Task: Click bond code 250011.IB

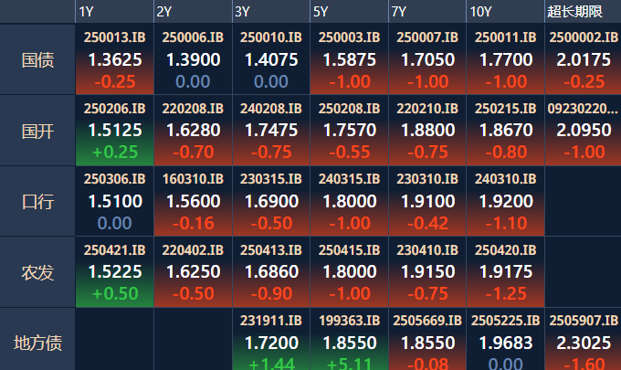Action: pos(505,59)
